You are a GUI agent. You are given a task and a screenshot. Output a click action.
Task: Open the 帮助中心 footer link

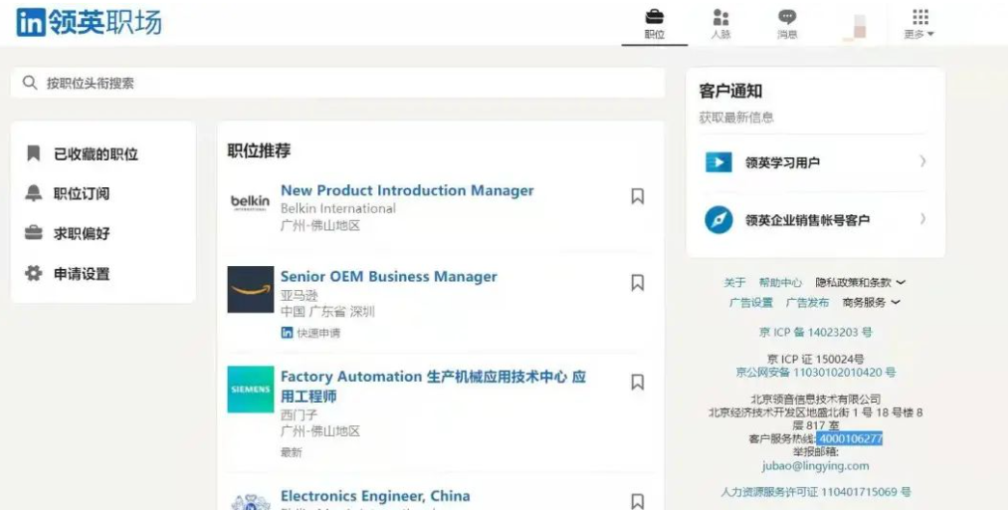[x=780, y=282]
